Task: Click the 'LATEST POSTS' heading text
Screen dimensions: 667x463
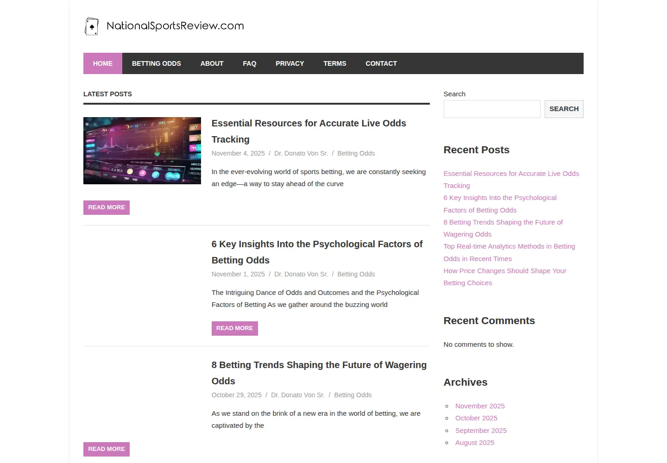Action: [x=107, y=94]
